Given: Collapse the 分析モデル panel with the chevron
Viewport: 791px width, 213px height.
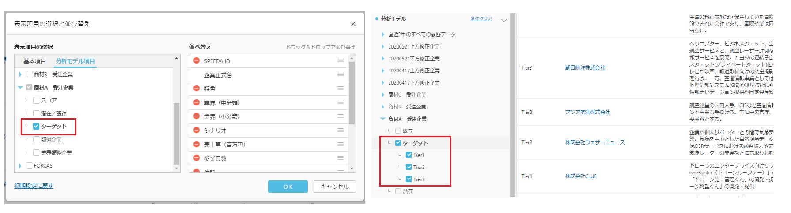Looking at the screenshot, I should point(504,20).
